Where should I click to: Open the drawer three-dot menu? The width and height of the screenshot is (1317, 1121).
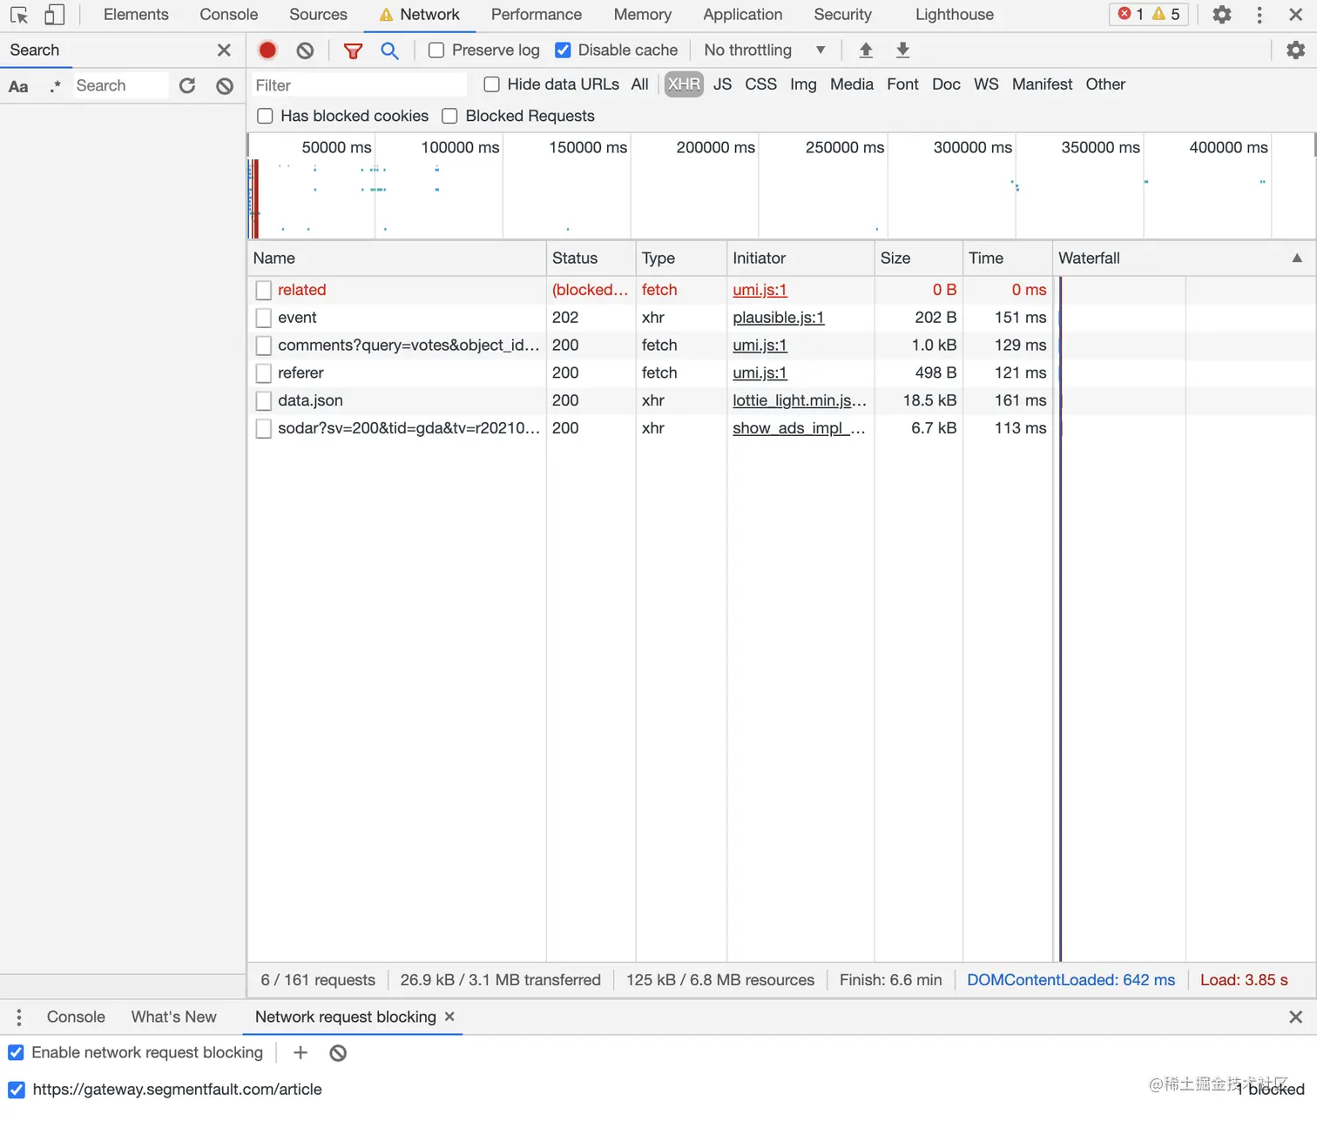(x=19, y=1017)
